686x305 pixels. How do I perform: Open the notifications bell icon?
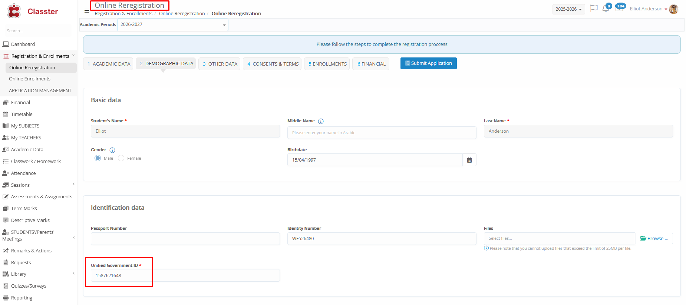click(x=606, y=9)
